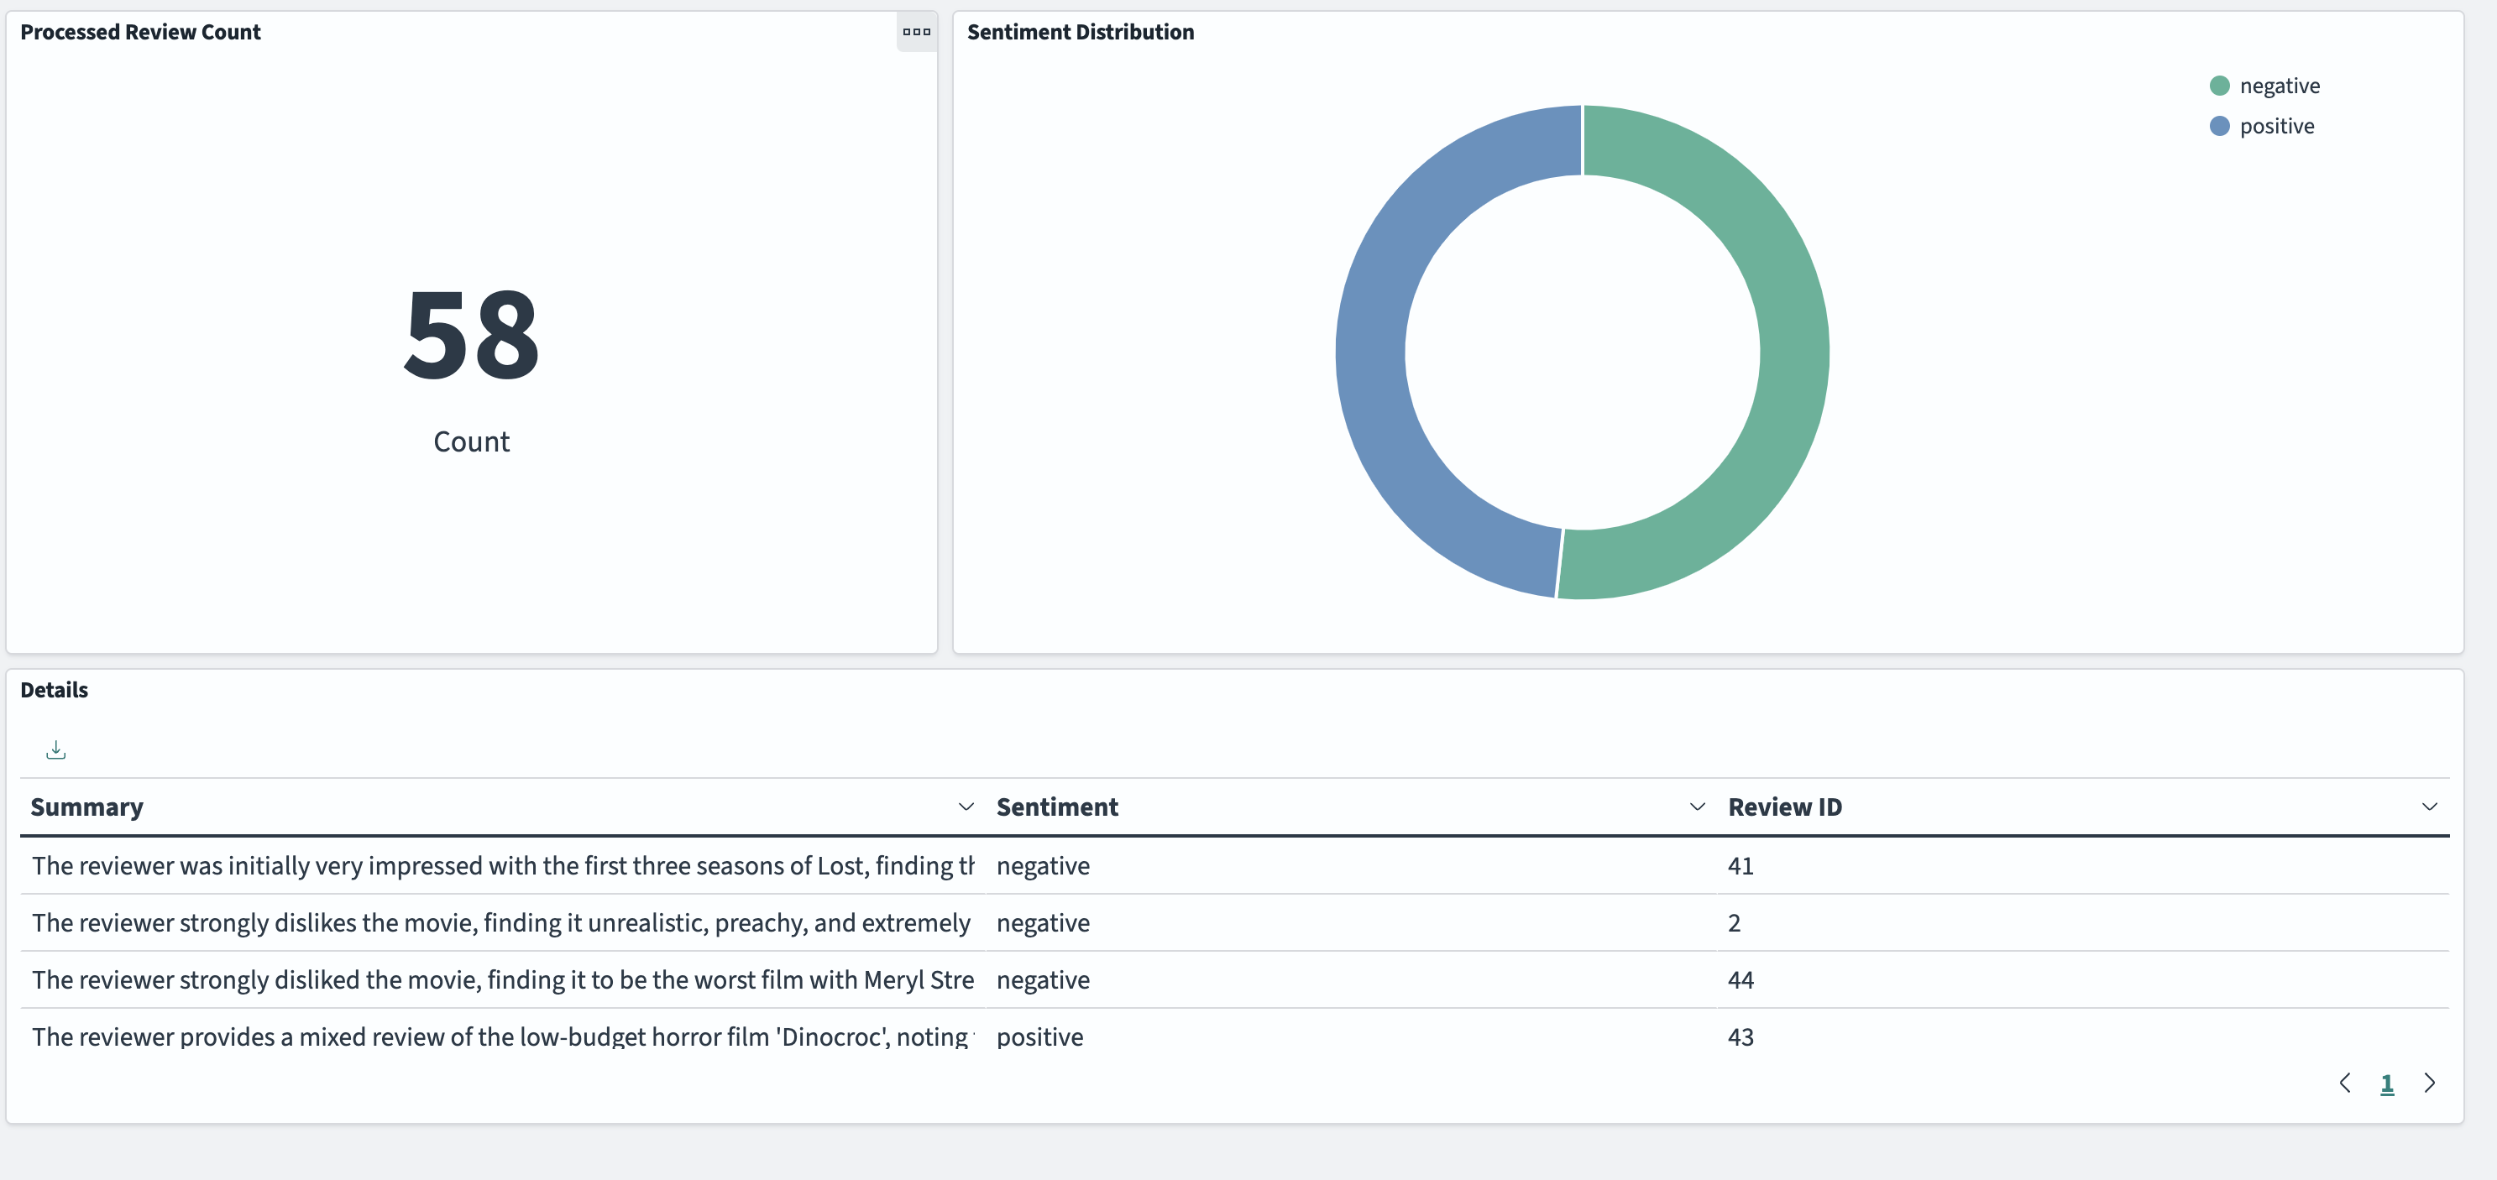Go to the next table page arrow

point(2429,1082)
